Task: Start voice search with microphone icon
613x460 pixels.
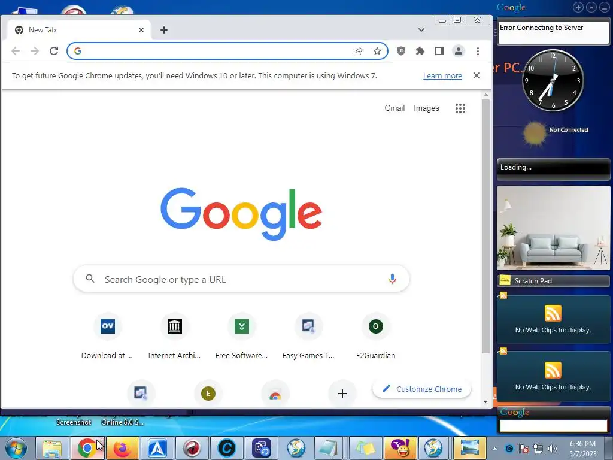Action: point(392,279)
